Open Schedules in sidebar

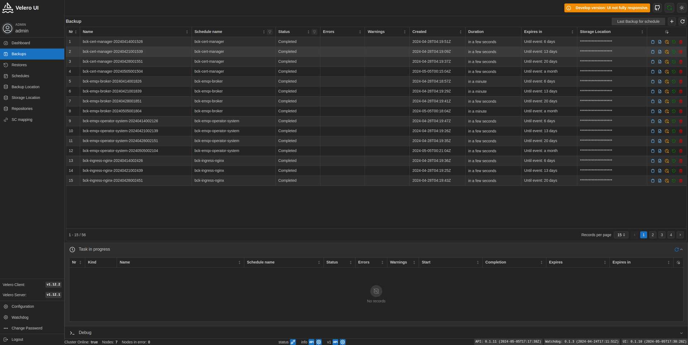[x=32, y=76]
